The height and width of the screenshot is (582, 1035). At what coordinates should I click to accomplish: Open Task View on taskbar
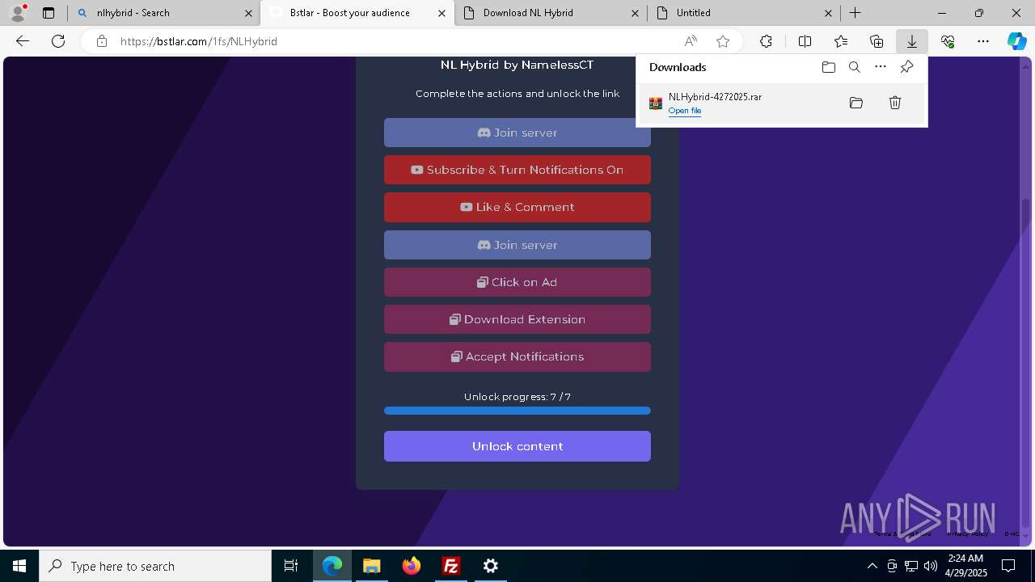coord(291,566)
